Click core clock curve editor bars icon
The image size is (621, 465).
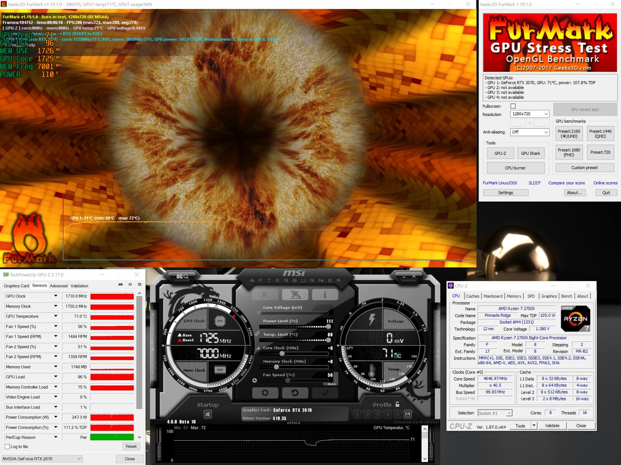coord(258,348)
